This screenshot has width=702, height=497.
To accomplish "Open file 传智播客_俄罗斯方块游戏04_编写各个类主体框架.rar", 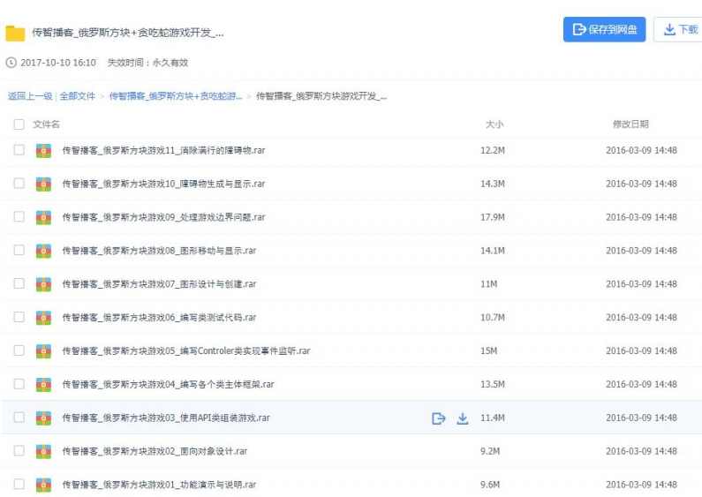I will click(168, 384).
